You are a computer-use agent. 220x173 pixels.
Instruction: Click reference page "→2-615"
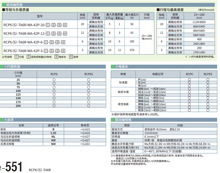pos(85,129)
